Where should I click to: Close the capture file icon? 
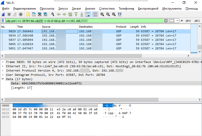coord(40,14)
